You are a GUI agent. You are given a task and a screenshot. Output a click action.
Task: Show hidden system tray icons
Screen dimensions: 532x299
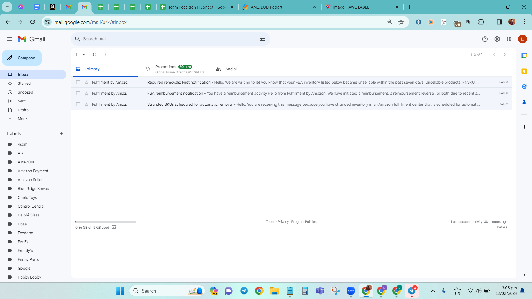click(x=433, y=291)
